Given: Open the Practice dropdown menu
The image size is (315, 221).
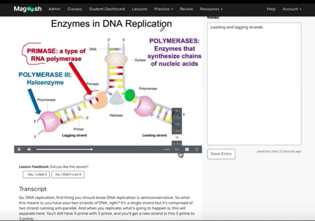Looking at the screenshot, I should 163,9.
